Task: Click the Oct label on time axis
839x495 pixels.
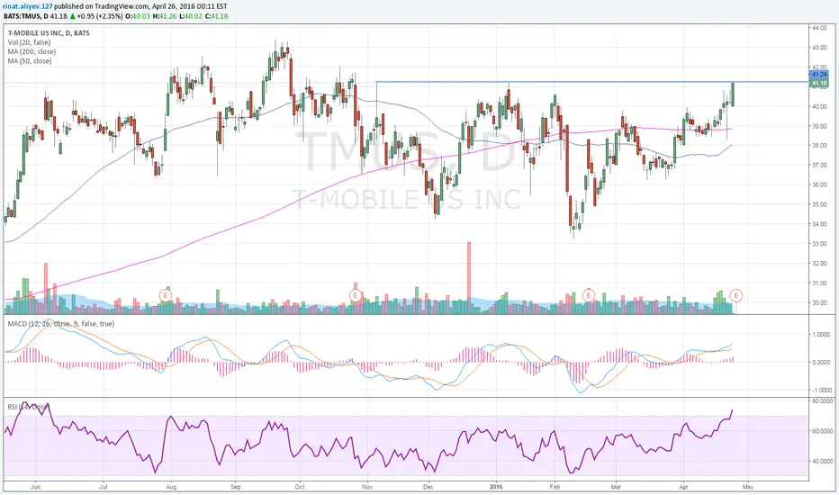Action: 300,487
